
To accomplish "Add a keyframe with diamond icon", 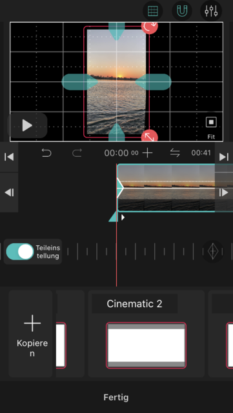I will point(213,252).
